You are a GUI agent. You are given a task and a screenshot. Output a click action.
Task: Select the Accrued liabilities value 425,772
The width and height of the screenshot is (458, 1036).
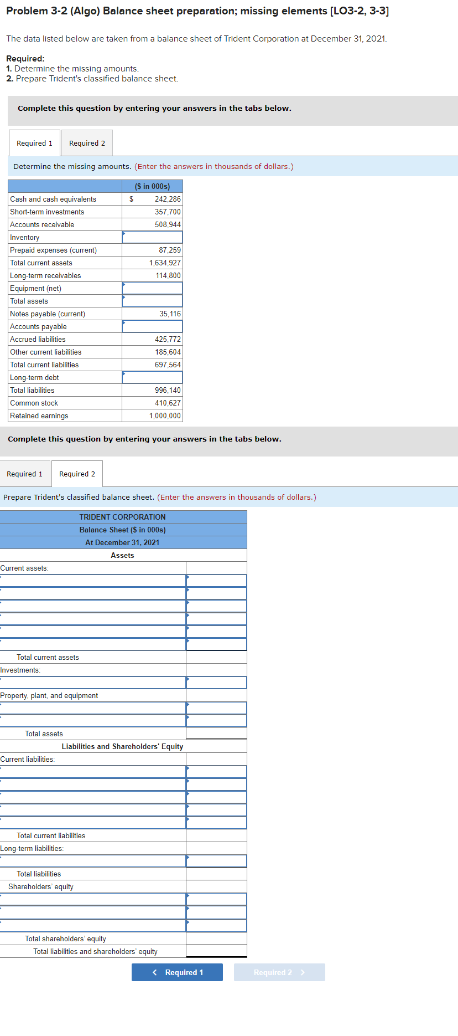[168, 339]
